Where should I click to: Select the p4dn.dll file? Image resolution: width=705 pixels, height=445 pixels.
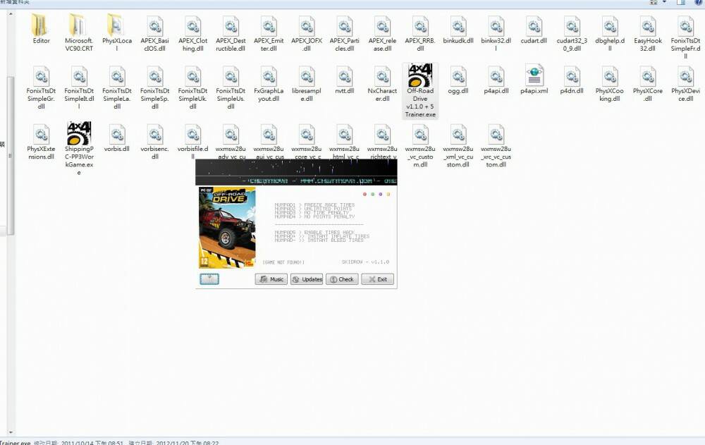click(572, 80)
